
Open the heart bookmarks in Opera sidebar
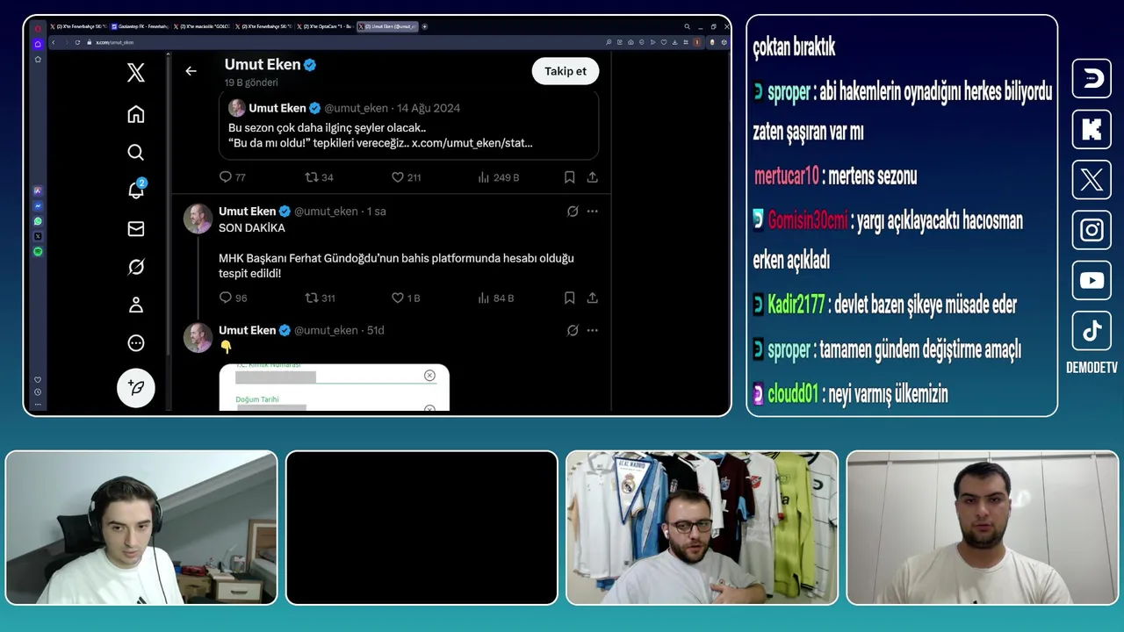coord(38,380)
